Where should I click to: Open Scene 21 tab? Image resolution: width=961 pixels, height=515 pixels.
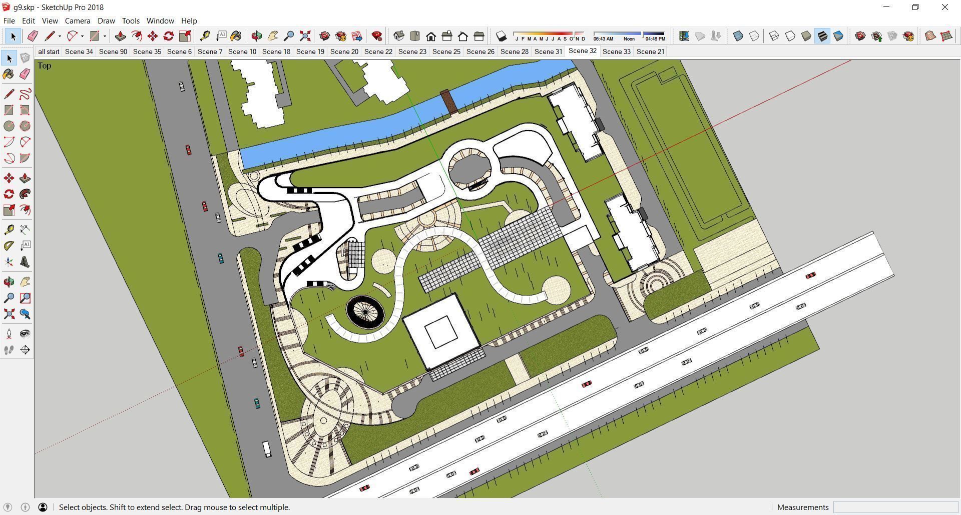[x=650, y=51]
